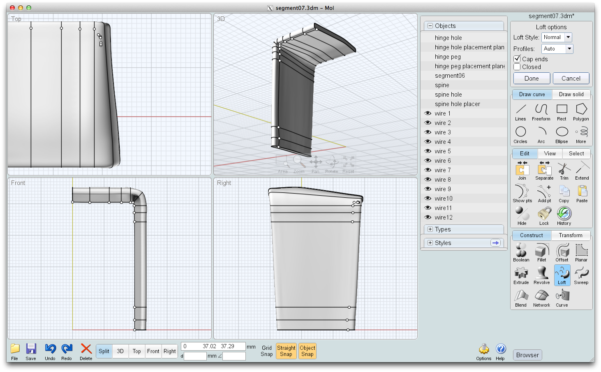601x372 pixels.
Task: Select the Polygon drawing tool
Action: [581, 111]
